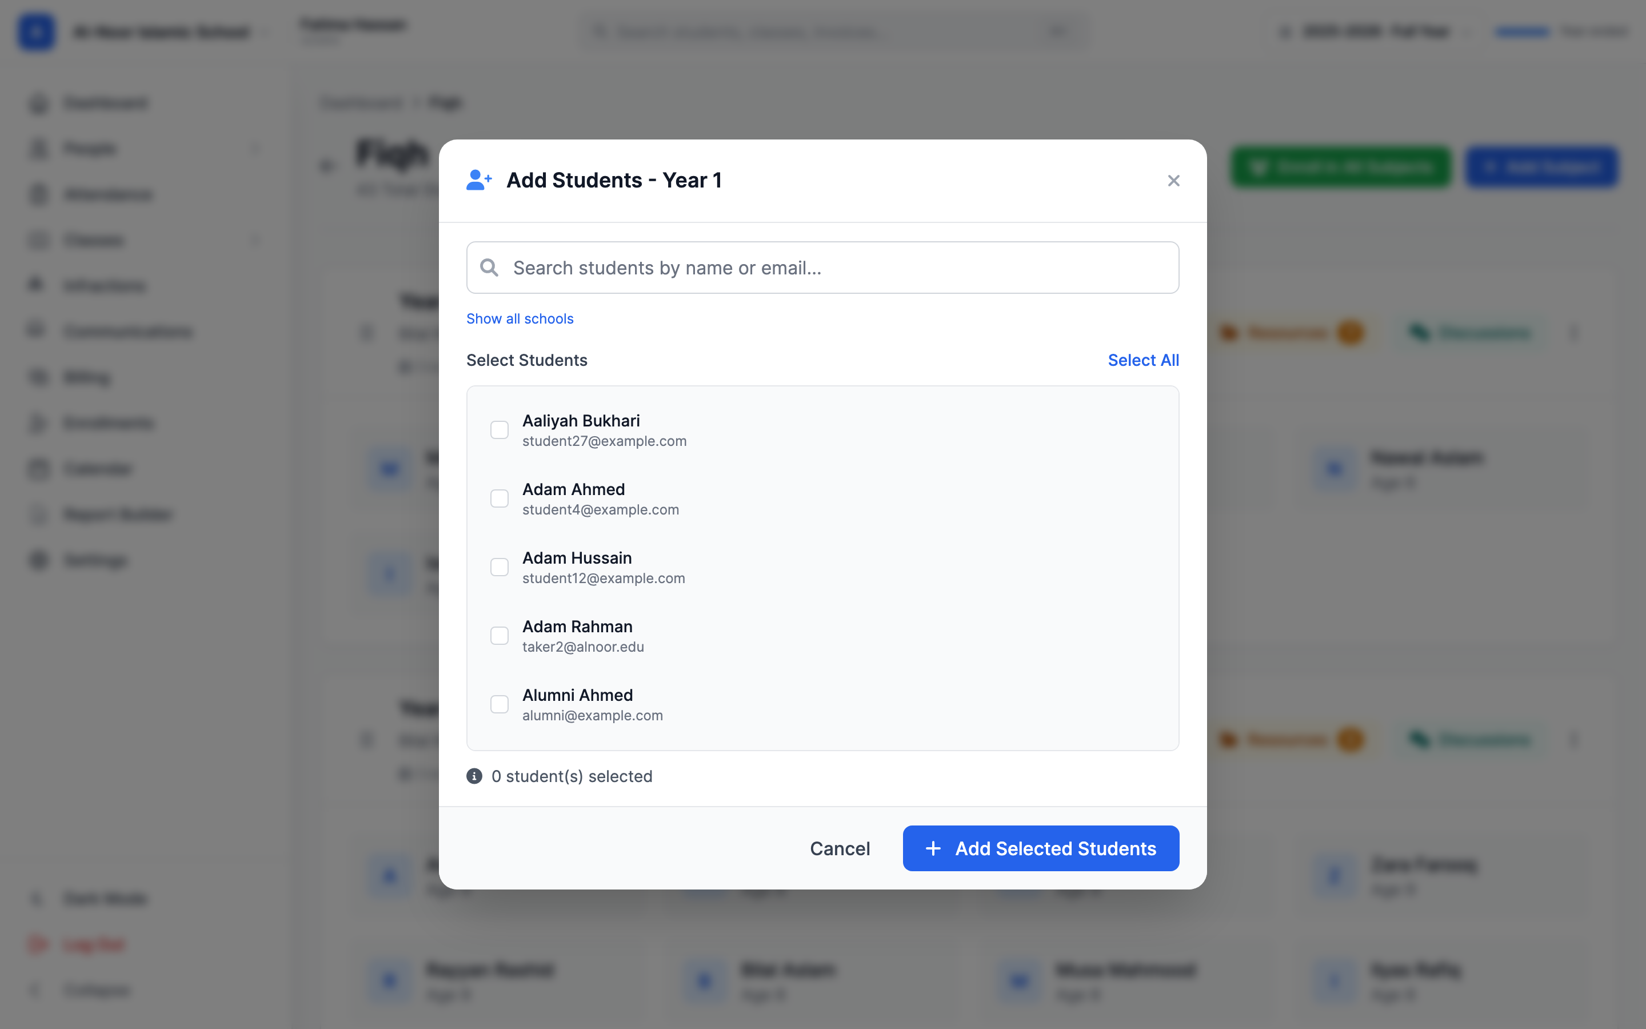Click the school logo icon in top bar
Viewport: 1646px width, 1029px height.
pos(37,31)
